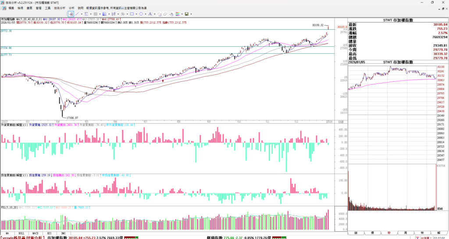The image size is (449, 239).
Task: Click the 勢 tab in right panel
Action: click(388, 234)
